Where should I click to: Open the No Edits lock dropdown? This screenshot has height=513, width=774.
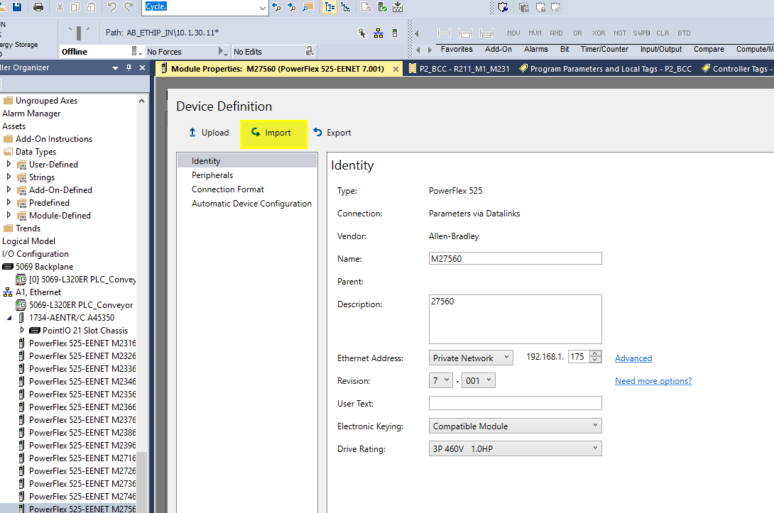click(x=310, y=51)
